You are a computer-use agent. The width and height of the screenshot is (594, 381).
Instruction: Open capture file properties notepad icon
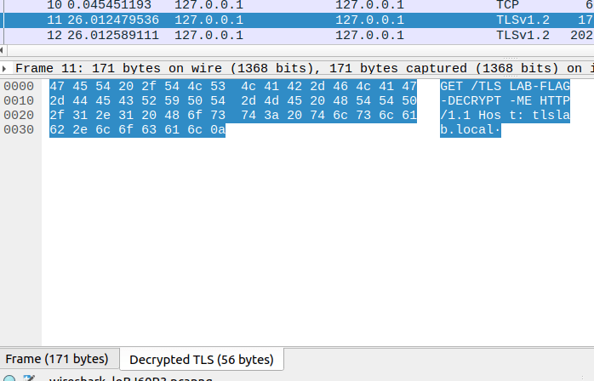pos(29,378)
